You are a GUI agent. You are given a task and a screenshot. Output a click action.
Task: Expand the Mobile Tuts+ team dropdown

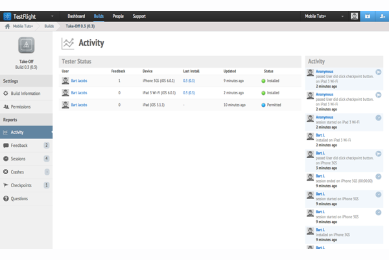click(342, 16)
